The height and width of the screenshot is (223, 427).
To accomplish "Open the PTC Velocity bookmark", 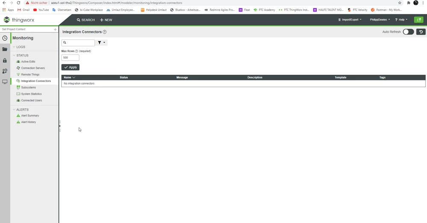I will (x=357, y=10).
